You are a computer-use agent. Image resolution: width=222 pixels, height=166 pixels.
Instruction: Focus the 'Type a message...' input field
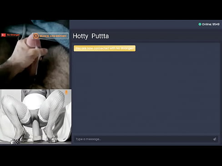point(146,139)
